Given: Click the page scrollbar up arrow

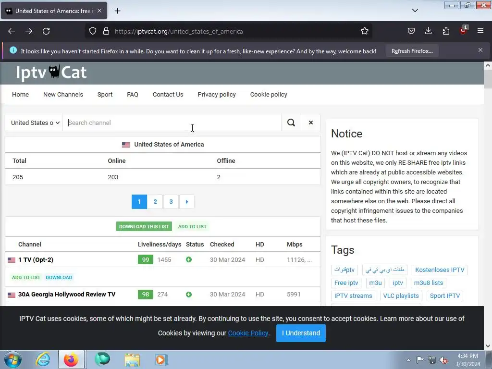Looking at the screenshot, I should (488, 65).
